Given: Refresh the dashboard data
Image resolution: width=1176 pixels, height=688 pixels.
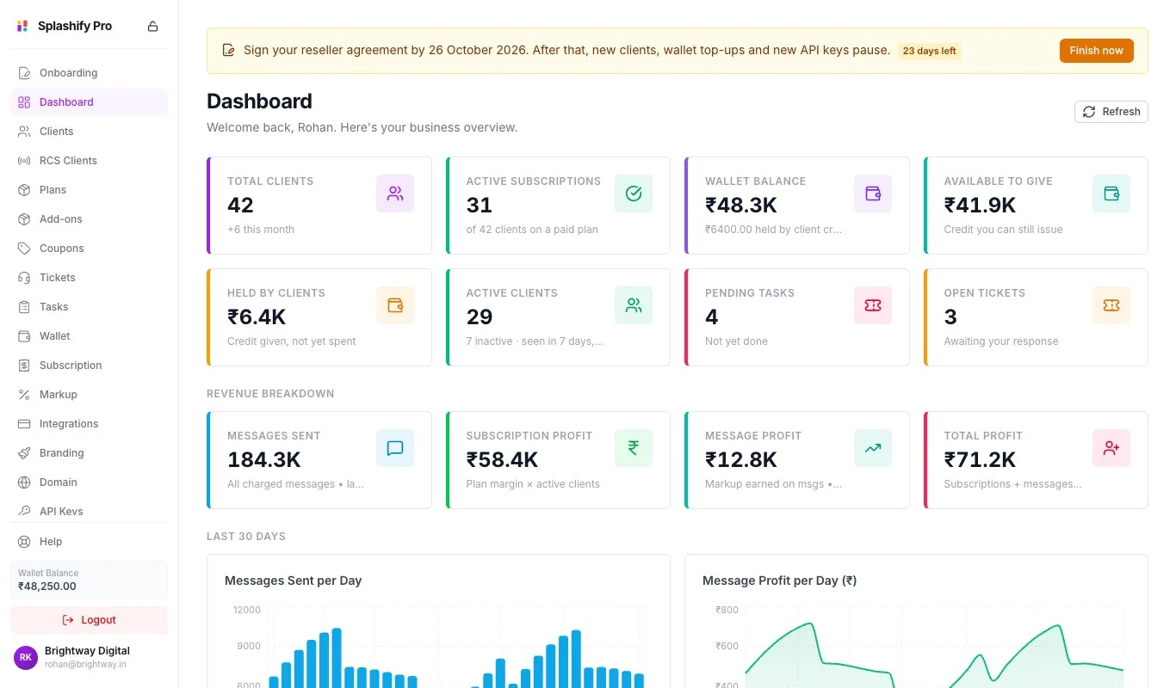Looking at the screenshot, I should pyautogui.click(x=1111, y=112).
